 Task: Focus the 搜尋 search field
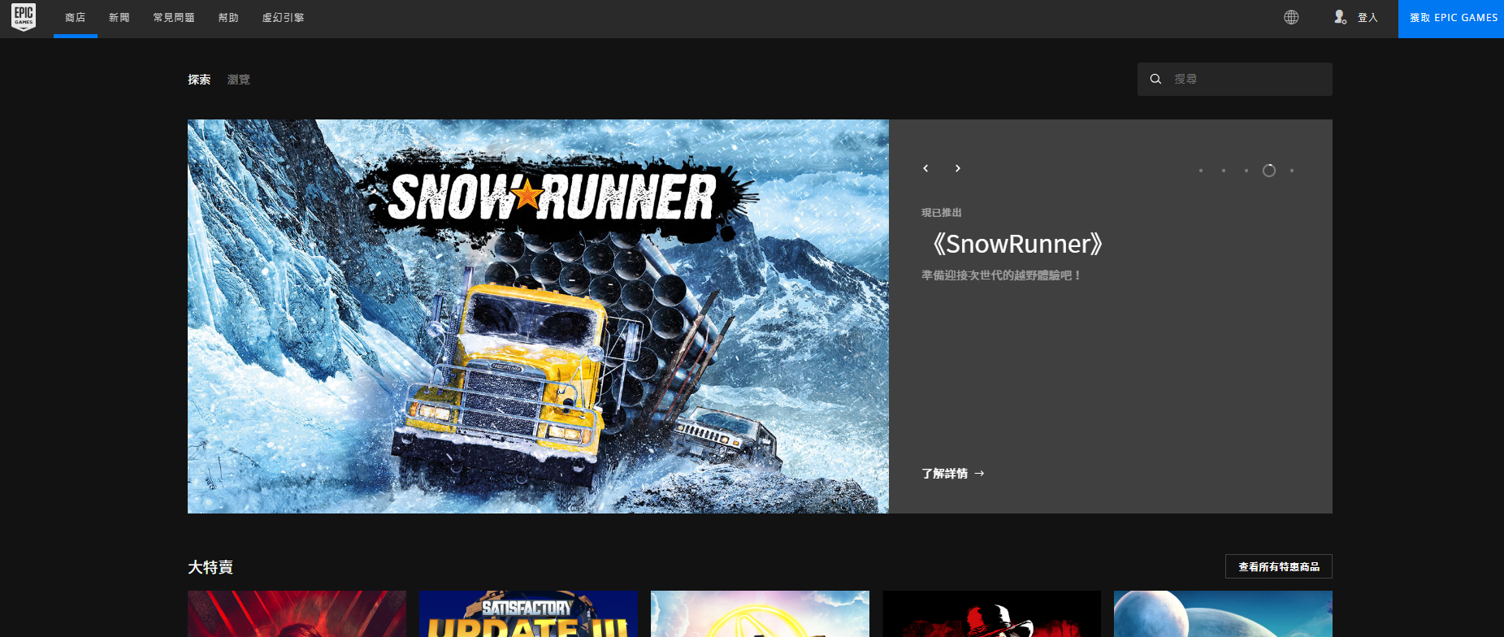pyautogui.click(x=1235, y=79)
